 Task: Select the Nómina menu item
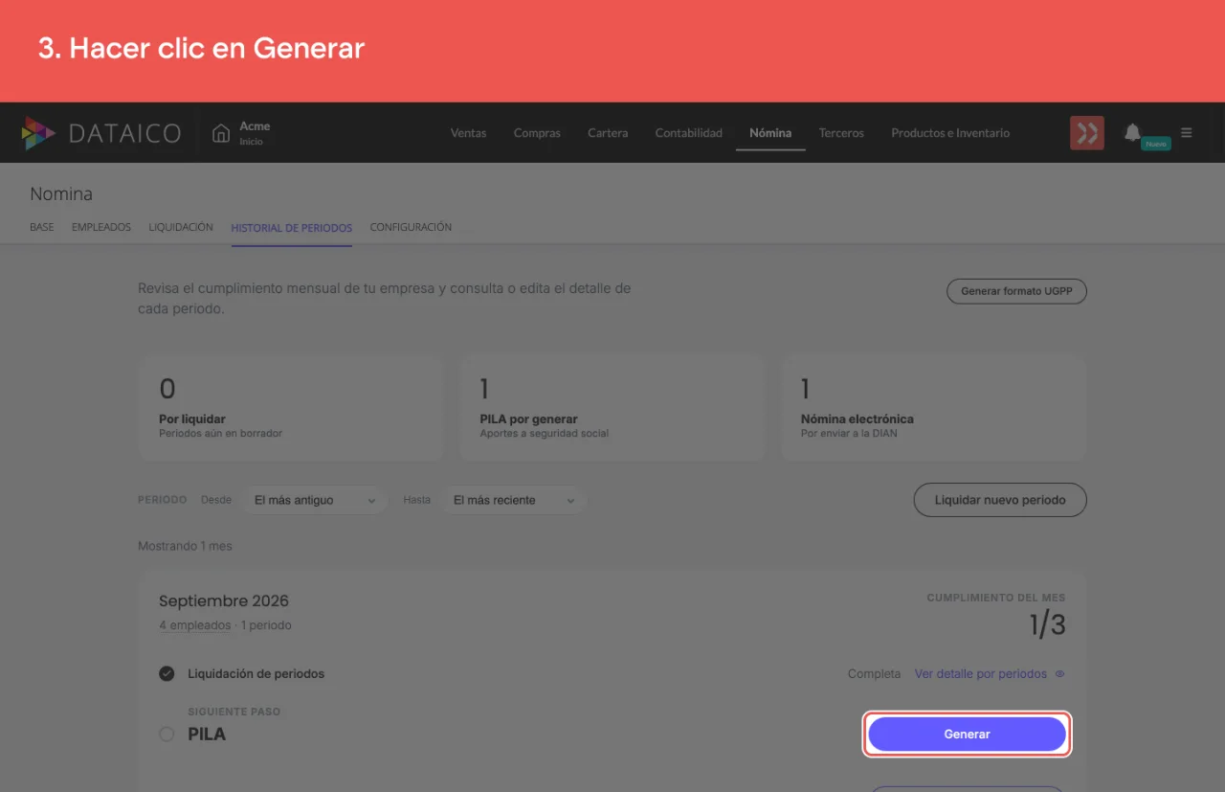(x=770, y=133)
